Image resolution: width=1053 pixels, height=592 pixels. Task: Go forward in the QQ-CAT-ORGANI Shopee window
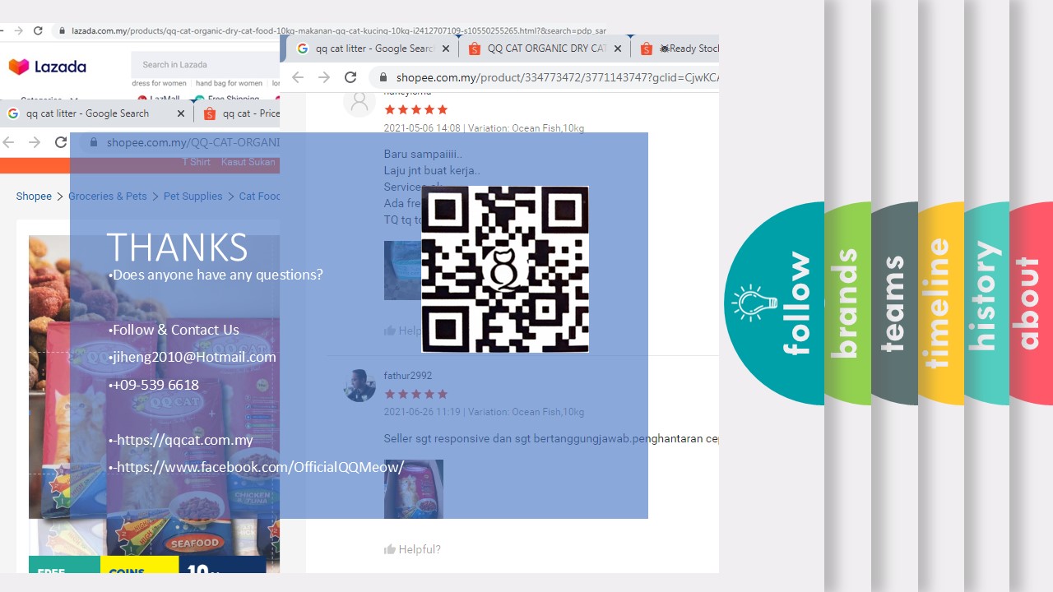click(34, 142)
